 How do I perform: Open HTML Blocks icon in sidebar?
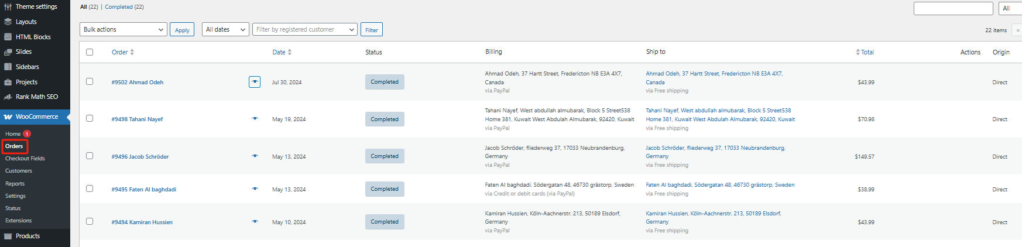coord(8,37)
